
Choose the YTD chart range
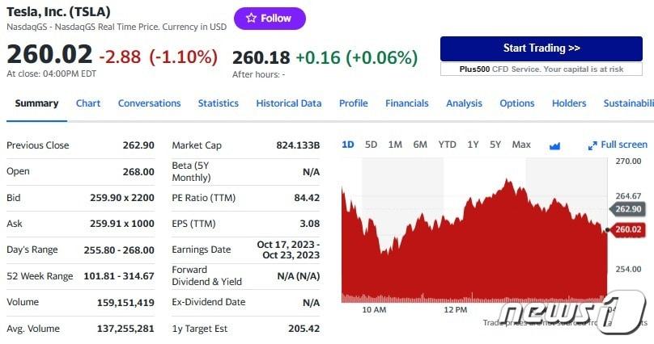point(447,145)
